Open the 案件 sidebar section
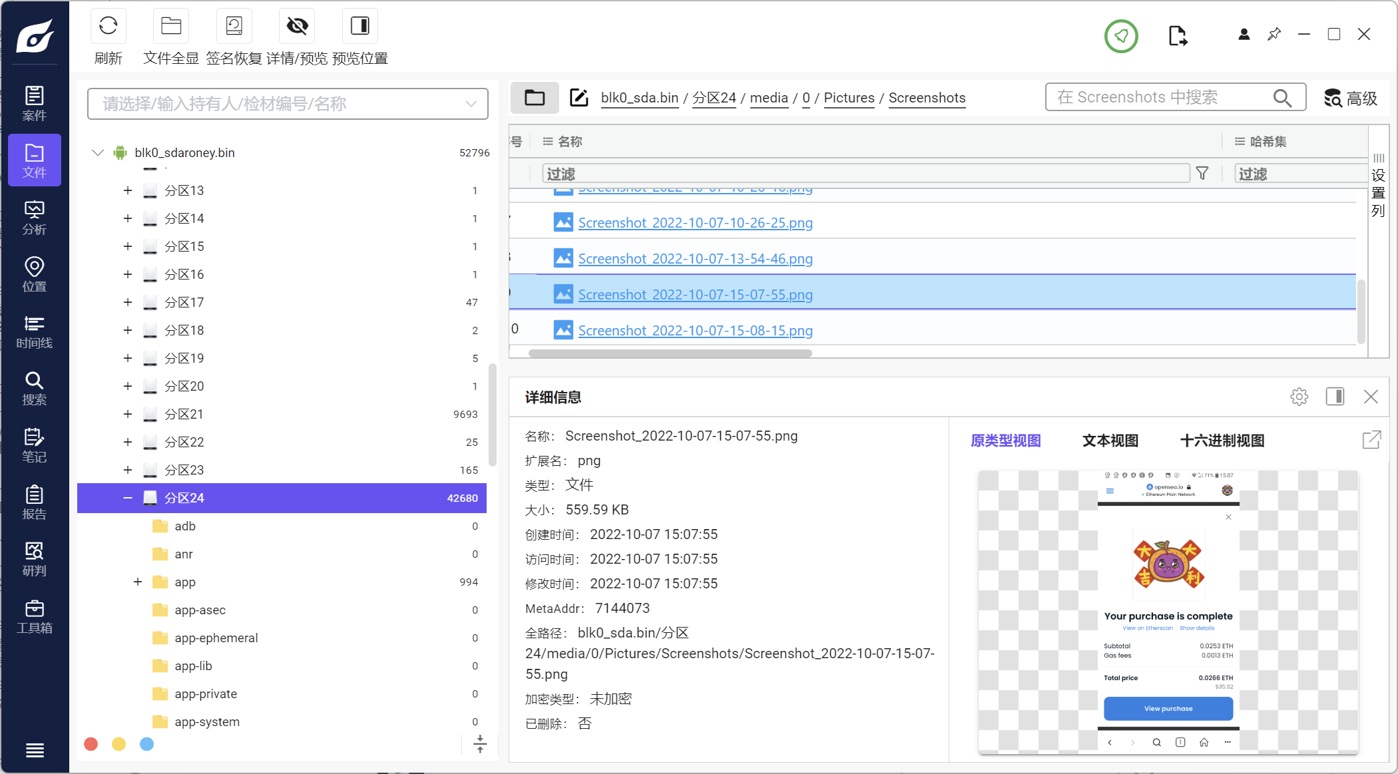1398x774 pixels. (x=35, y=103)
